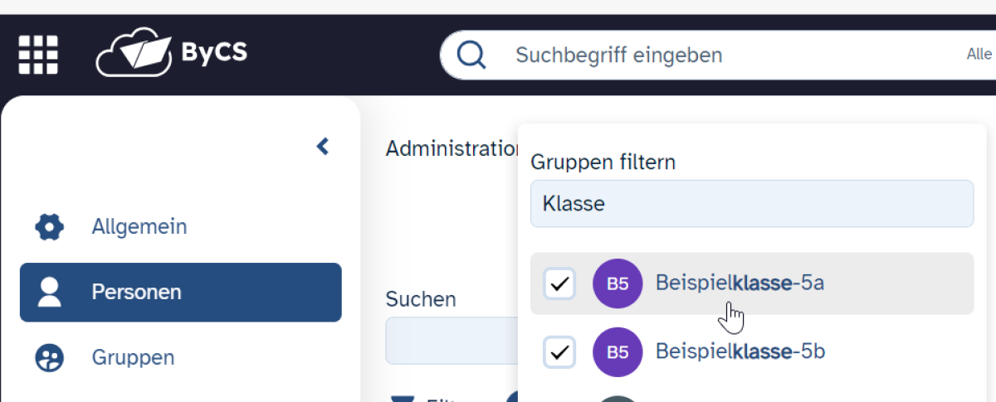Image resolution: width=996 pixels, height=402 pixels.
Task: Open the app launcher grid icon
Action: point(38,55)
